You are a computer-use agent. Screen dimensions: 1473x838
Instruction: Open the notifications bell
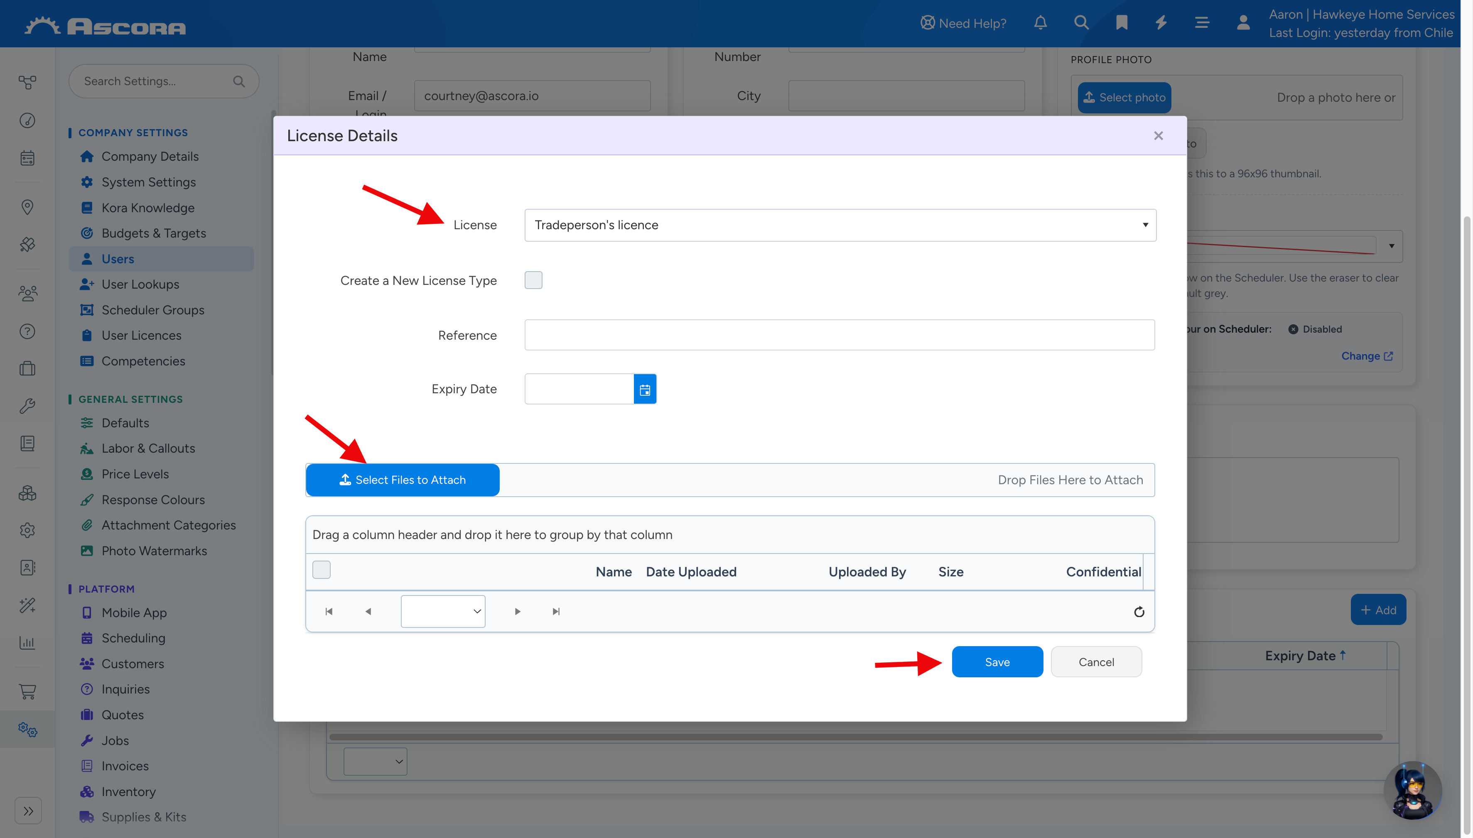pos(1040,23)
